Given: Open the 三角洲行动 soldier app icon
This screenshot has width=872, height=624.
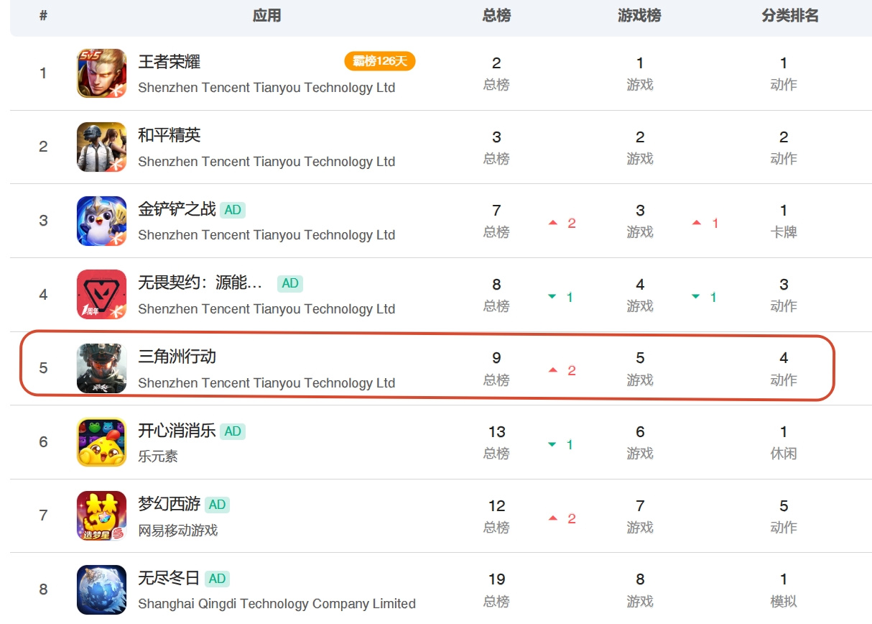Looking at the screenshot, I should pyautogui.click(x=101, y=368).
